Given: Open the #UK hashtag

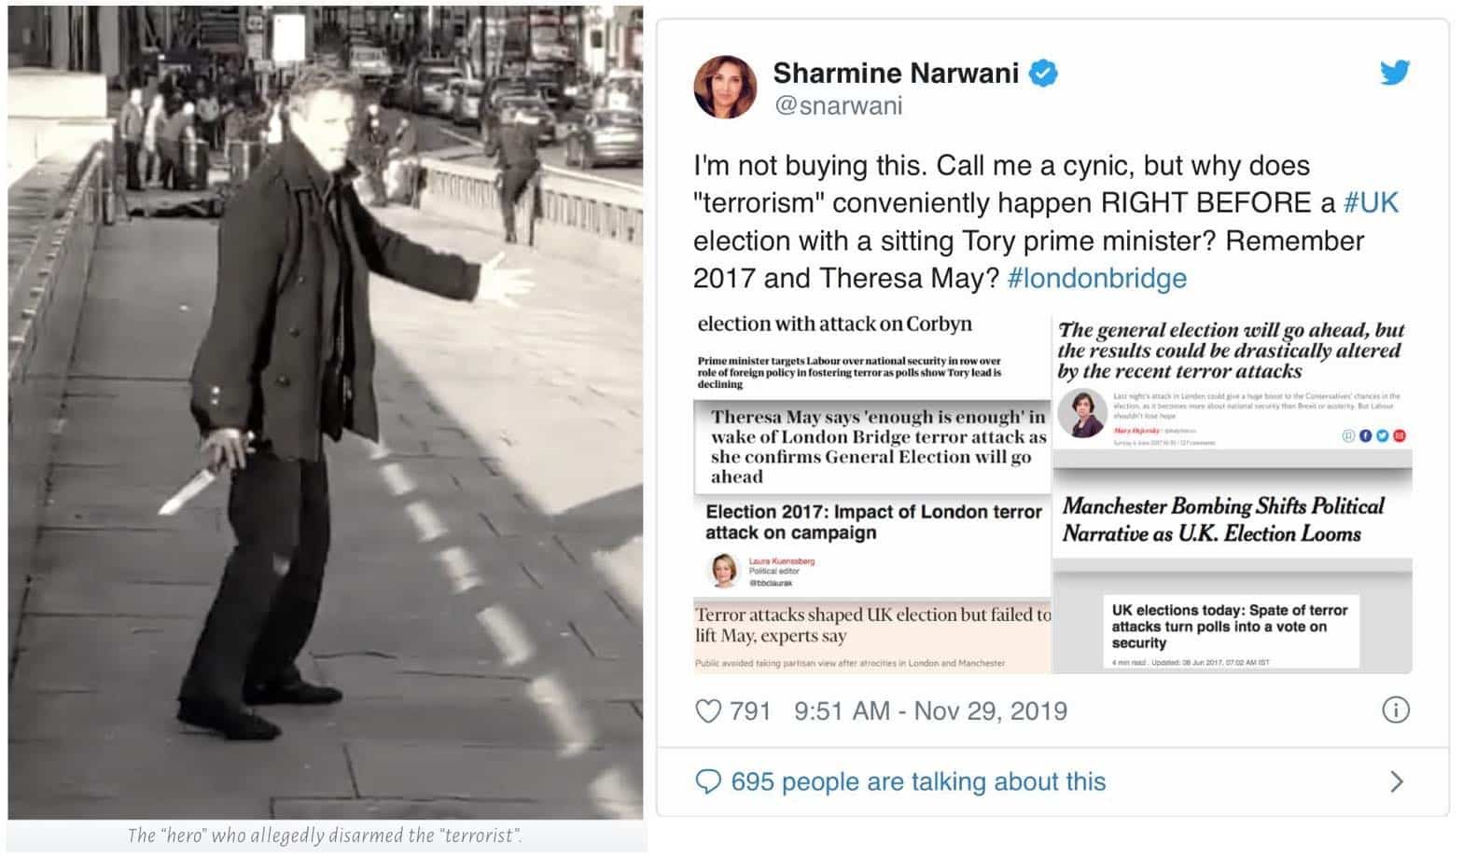Looking at the screenshot, I should tap(1371, 203).
